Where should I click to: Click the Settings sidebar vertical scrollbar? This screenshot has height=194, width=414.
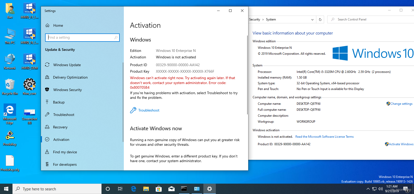(x=123, y=102)
